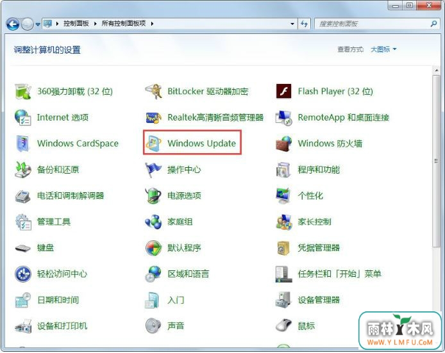This screenshot has width=445, height=353.
Task: Open the 电话和调制解调器 icon
Action: (x=23, y=196)
